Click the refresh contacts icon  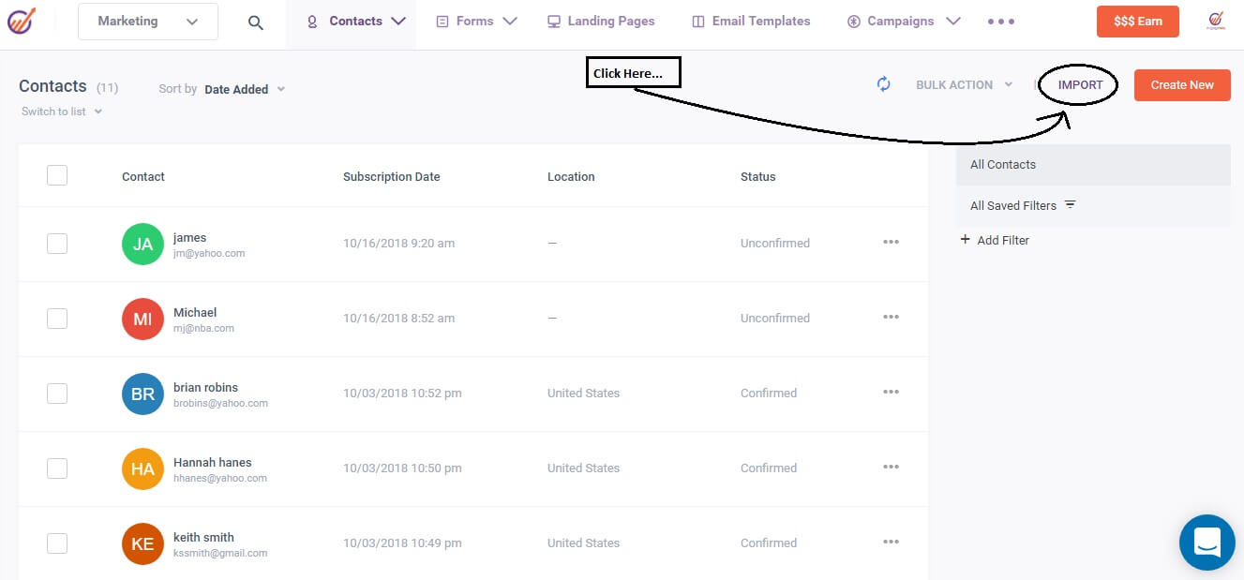coord(883,84)
